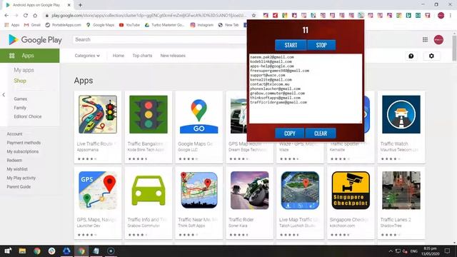Image resolution: width=457 pixels, height=257 pixels.
Task: Open Play help question icon
Action: 411,56
